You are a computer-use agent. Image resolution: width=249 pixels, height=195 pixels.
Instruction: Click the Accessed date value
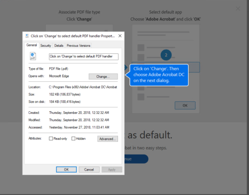click(x=79, y=127)
